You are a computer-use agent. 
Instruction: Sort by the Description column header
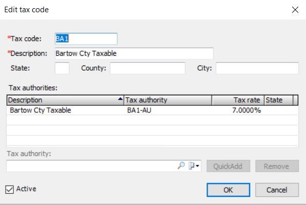click(x=66, y=100)
